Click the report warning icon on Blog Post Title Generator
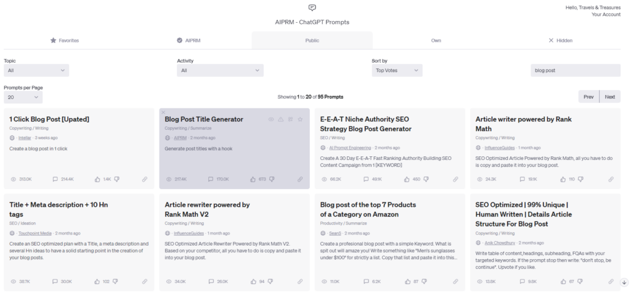The image size is (631, 293). [x=281, y=119]
